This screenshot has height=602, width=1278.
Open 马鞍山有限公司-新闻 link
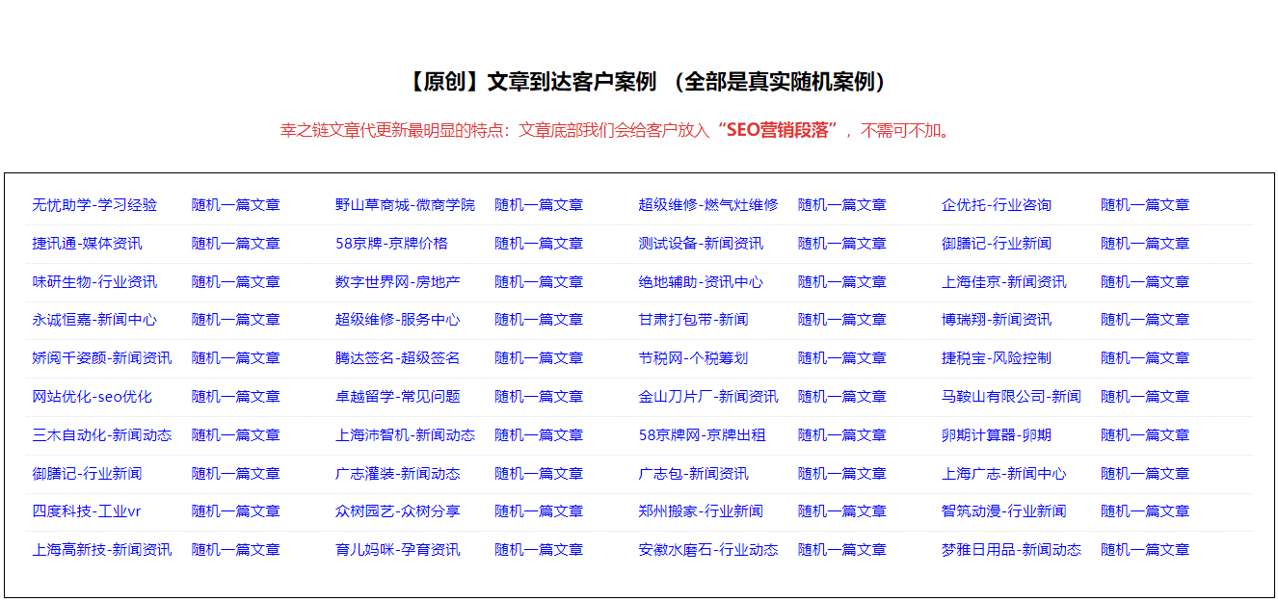click(x=1011, y=397)
